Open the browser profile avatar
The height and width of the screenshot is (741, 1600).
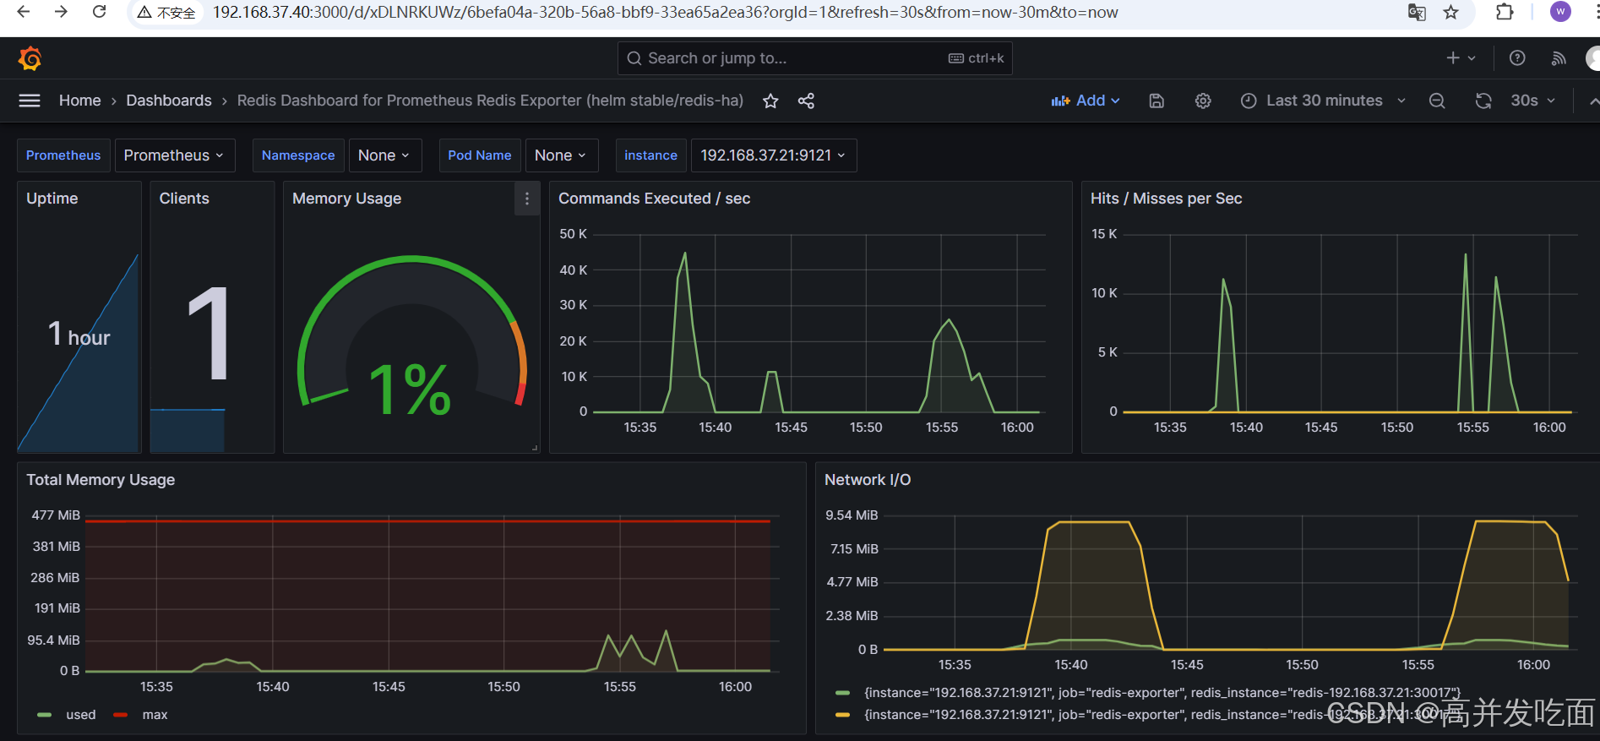[1560, 12]
